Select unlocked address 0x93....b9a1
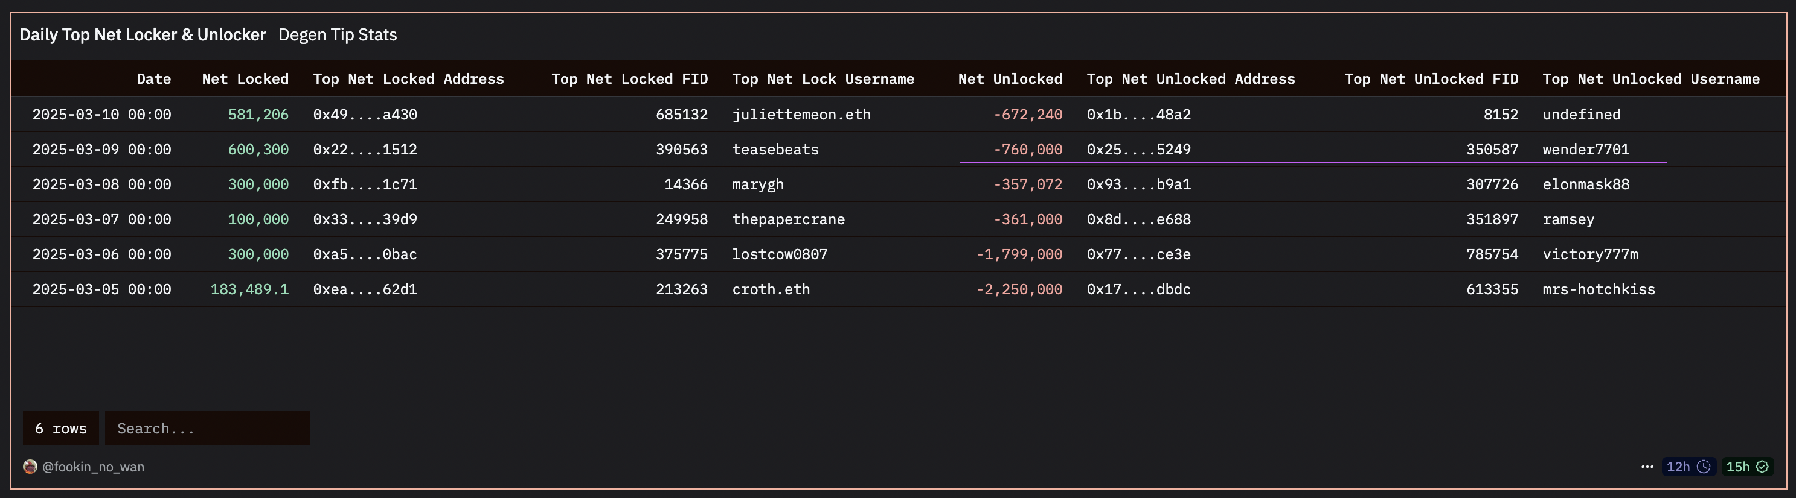Image resolution: width=1796 pixels, height=498 pixels. tap(1138, 184)
